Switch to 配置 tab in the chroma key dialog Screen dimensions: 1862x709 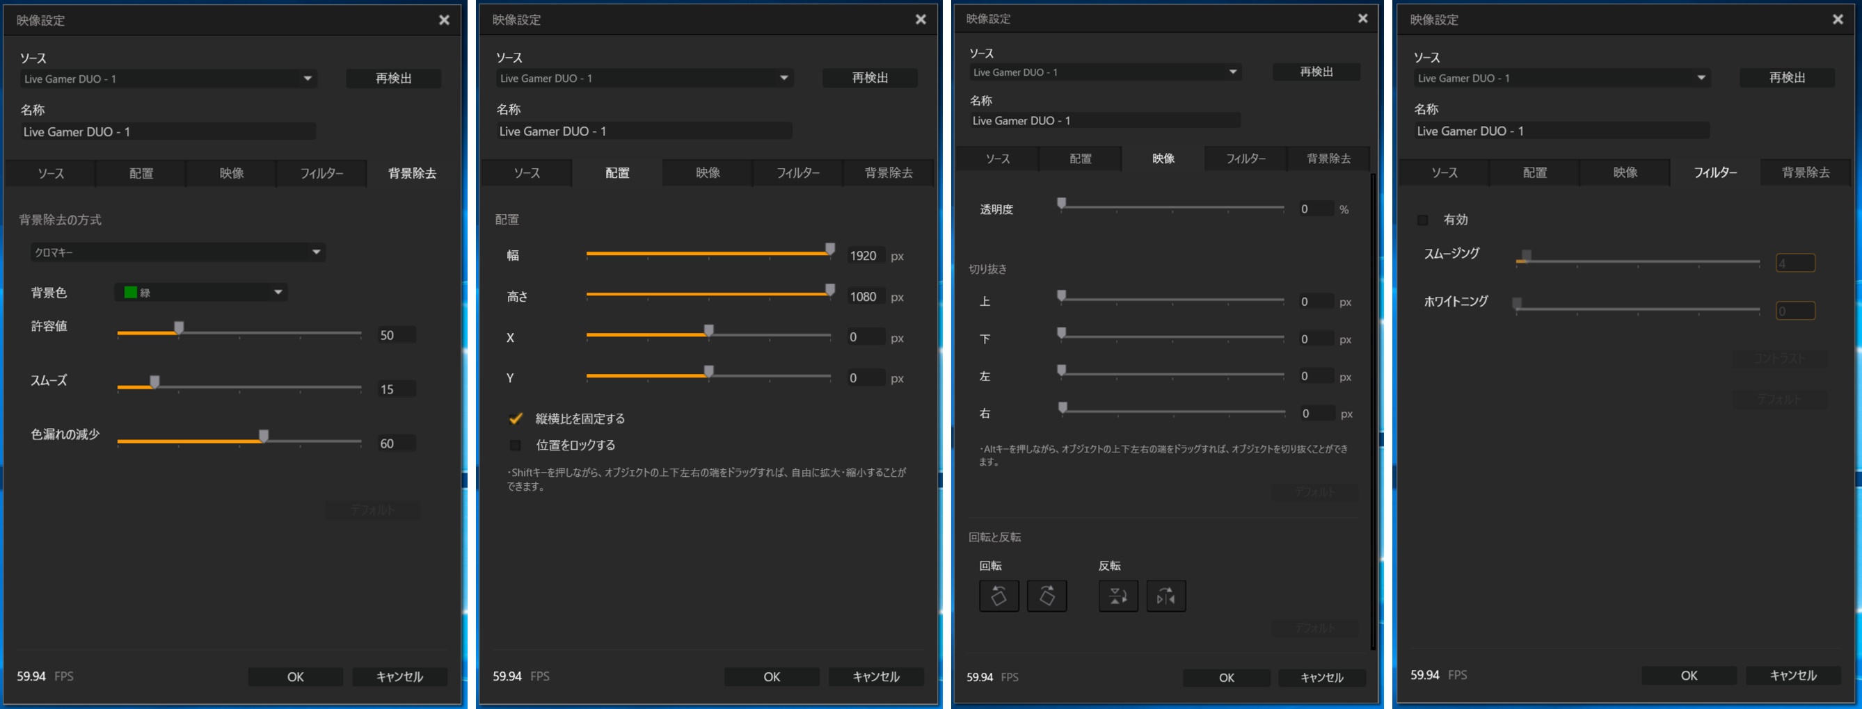141,173
